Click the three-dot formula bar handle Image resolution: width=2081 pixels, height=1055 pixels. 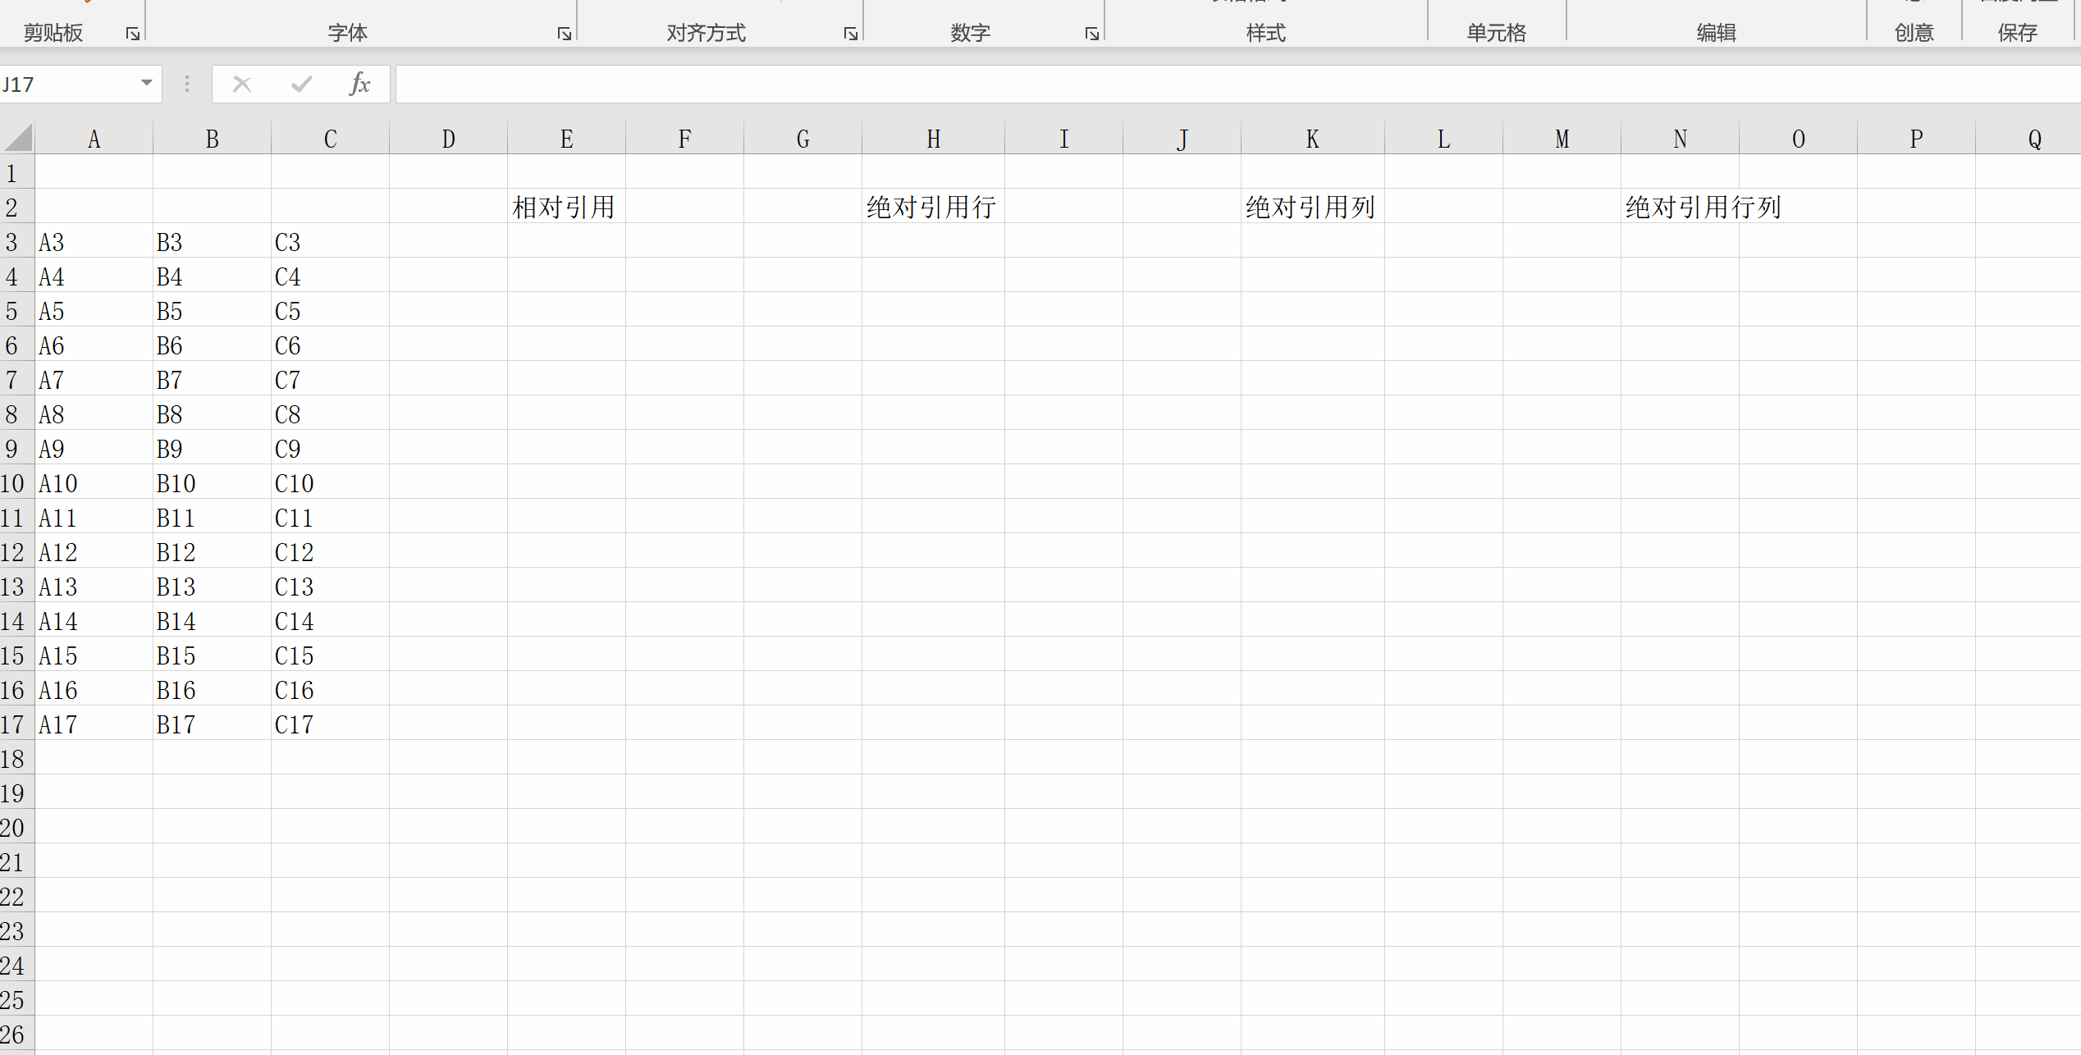(x=187, y=84)
